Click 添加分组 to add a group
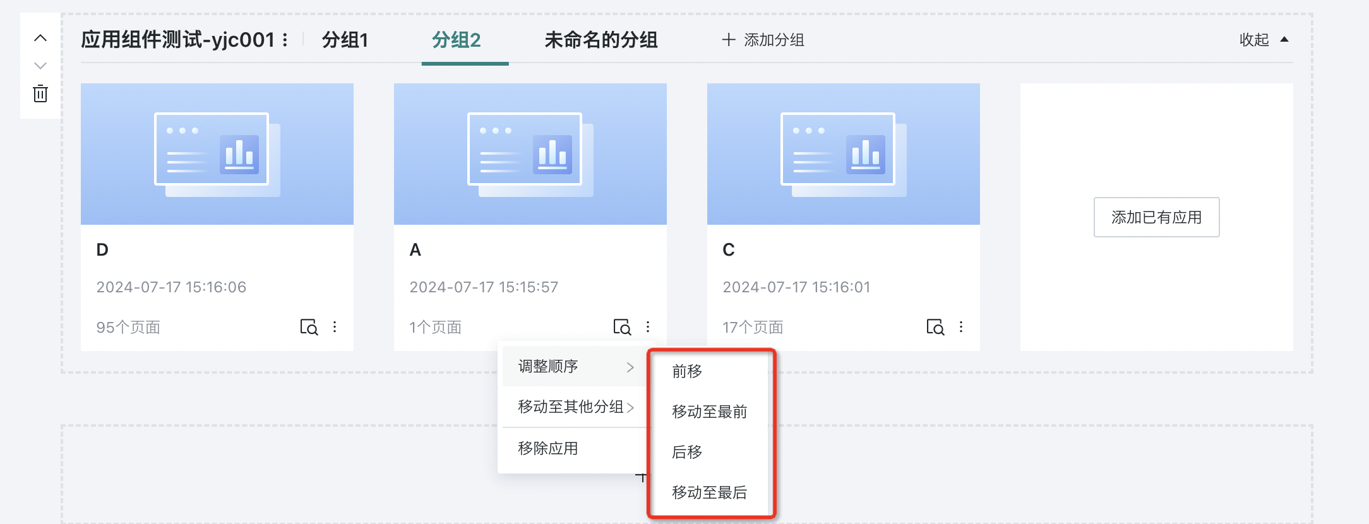The image size is (1369, 524). tap(763, 40)
